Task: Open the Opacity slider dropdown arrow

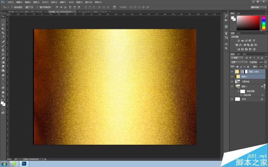Action: [x=265, y=62]
